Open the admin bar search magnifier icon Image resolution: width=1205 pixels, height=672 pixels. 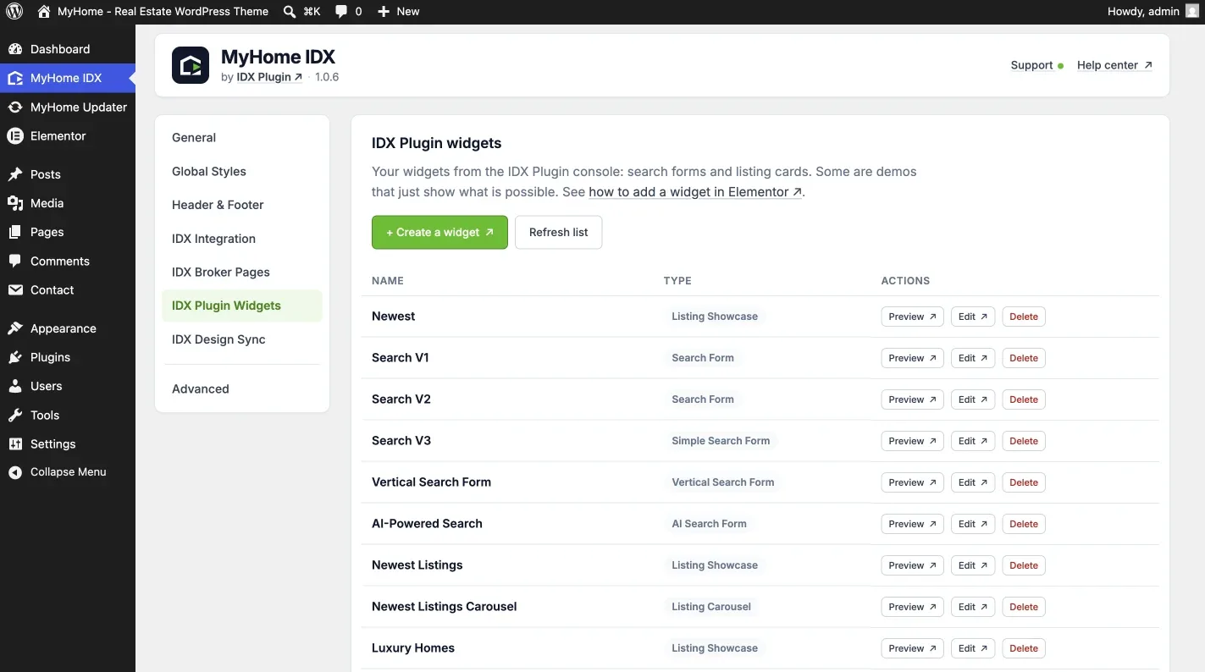(290, 11)
